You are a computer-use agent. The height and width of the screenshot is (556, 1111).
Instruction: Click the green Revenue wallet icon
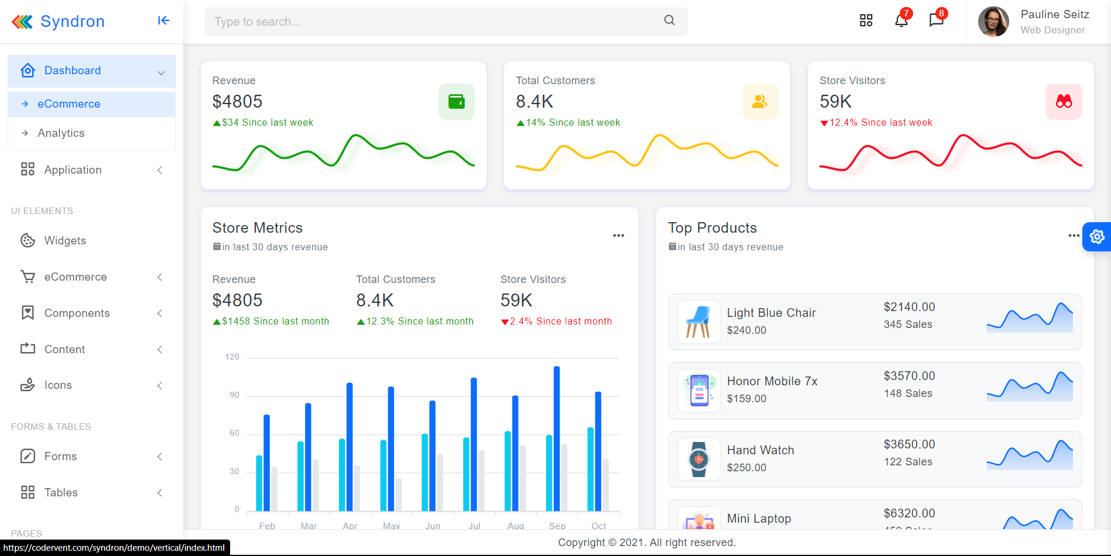(456, 102)
